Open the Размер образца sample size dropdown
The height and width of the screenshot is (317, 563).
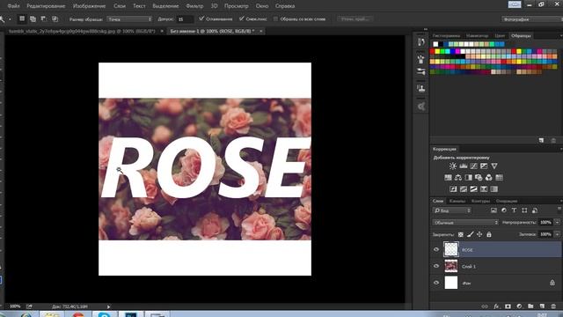point(129,19)
